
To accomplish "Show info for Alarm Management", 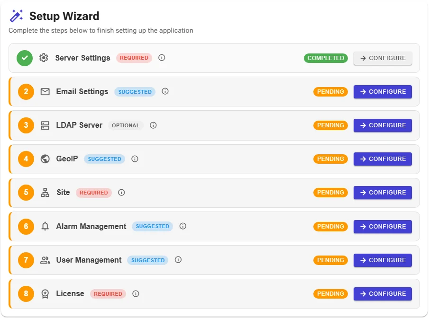I will [x=183, y=226].
